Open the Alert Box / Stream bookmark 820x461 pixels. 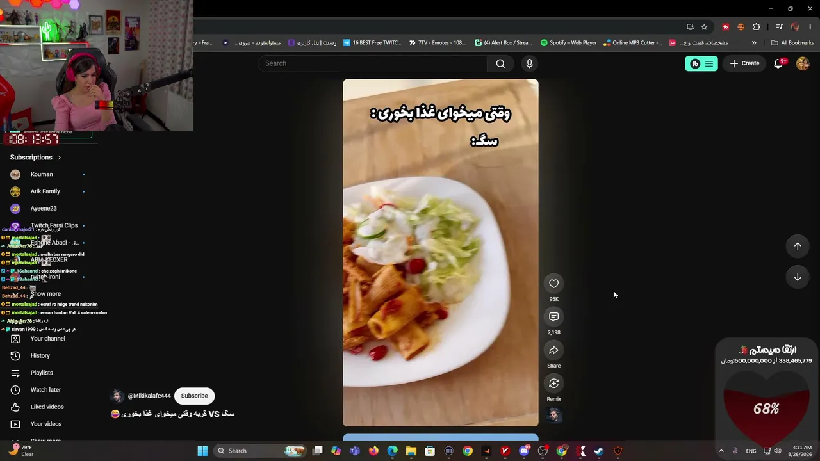[x=504, y=43]
